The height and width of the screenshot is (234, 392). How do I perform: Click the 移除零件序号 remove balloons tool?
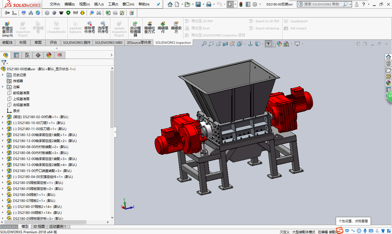90,27
